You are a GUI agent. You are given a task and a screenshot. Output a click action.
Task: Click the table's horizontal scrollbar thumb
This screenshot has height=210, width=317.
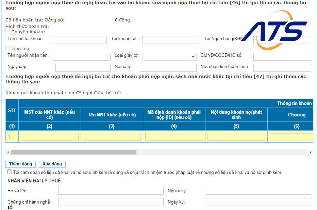(73, 152)
